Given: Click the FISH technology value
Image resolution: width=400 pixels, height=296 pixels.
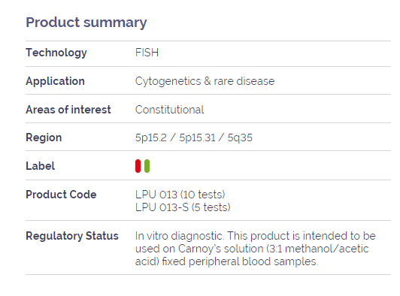Looking at the screenshot, I should tap(147, 53).
